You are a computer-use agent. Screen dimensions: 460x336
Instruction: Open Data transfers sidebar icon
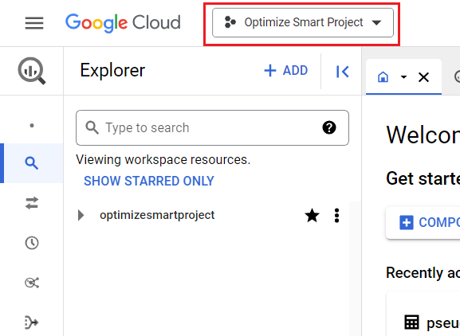(x=32, y=203)
